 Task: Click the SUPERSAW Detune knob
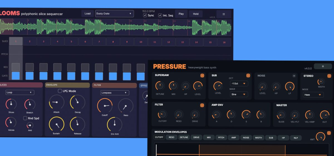click(160, 86)
